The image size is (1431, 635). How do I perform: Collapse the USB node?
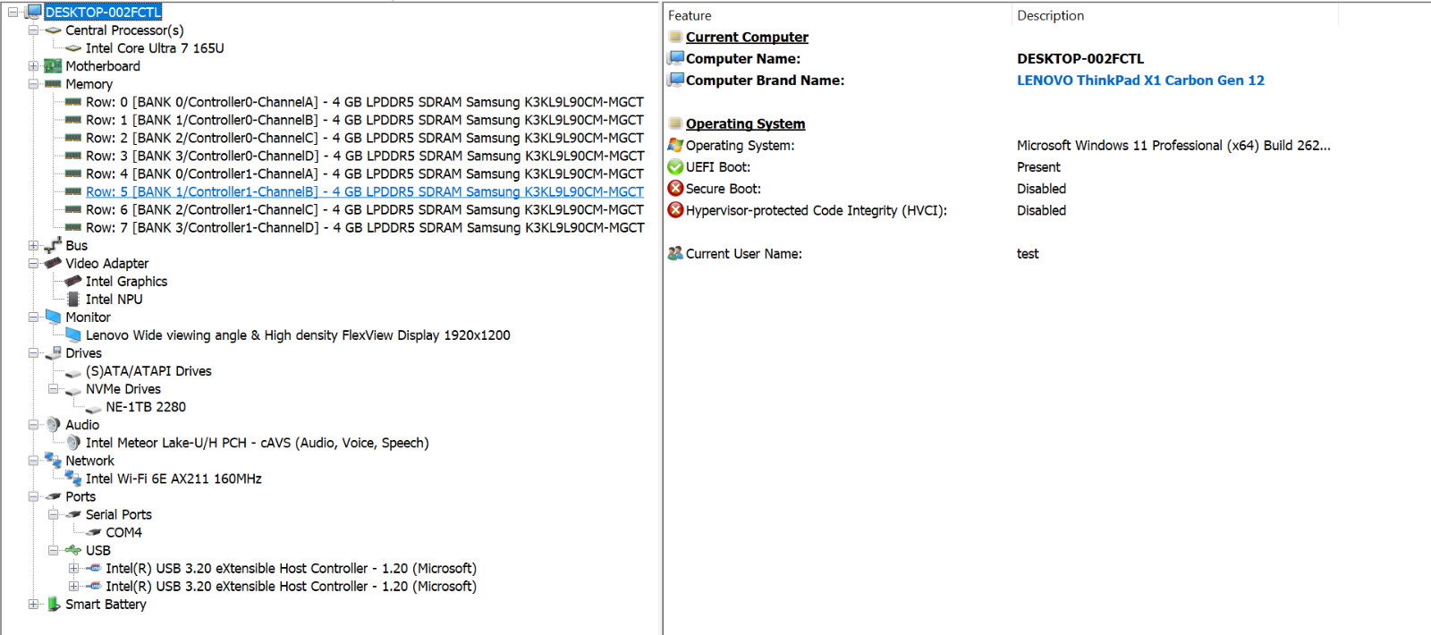point(54,550)
